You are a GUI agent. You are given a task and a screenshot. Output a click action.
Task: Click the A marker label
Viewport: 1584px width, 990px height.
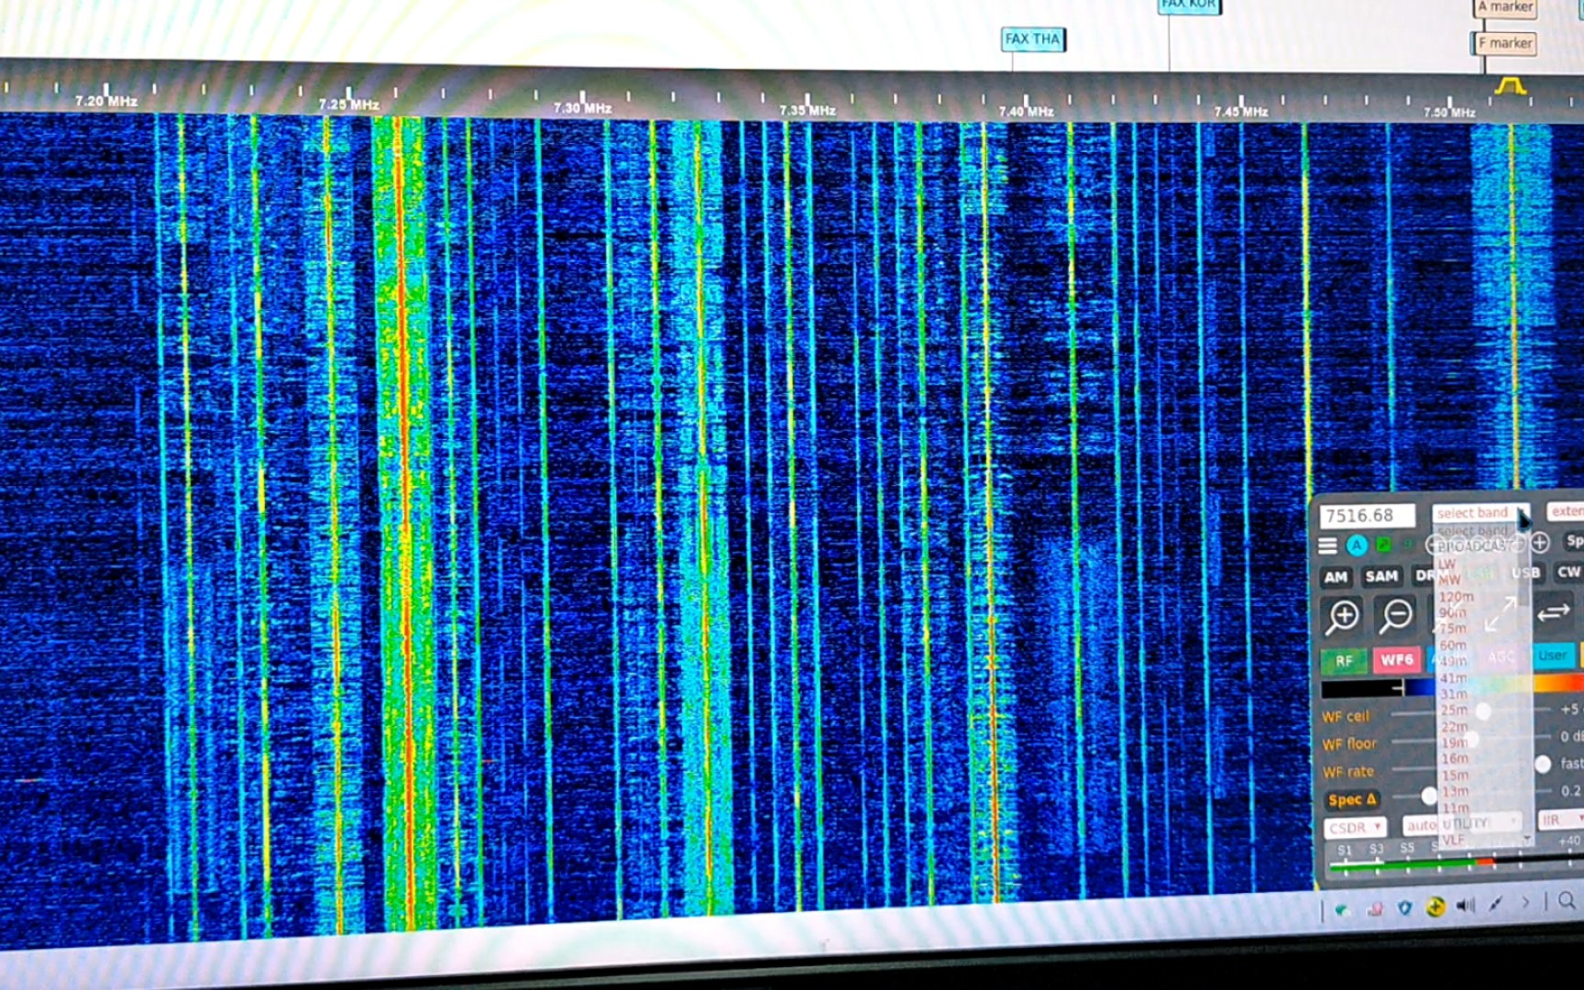(x=1505, y=7)
